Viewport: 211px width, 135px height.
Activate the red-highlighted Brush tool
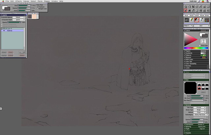(x=186, y=10)
